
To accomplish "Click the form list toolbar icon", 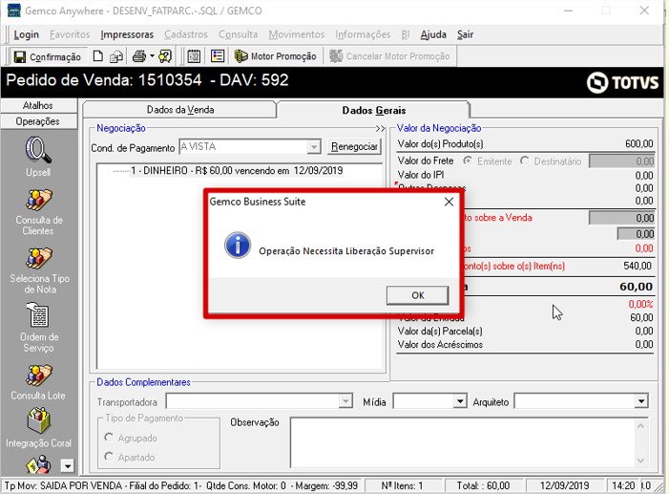I will (x=218, y=56).
